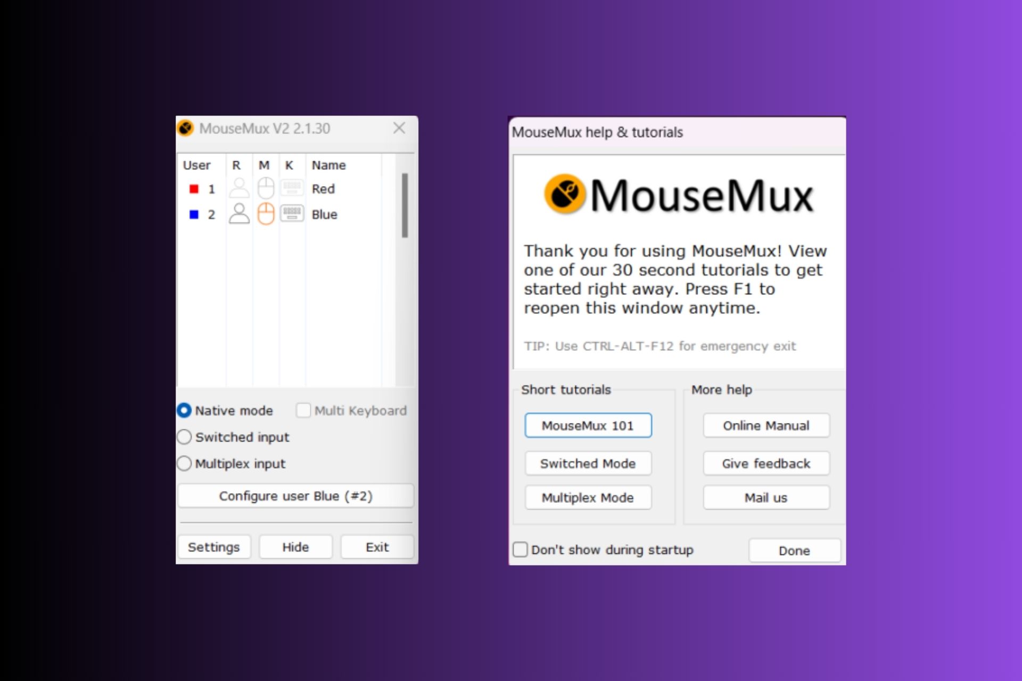Screen dimensions: 1022x681
Task: Open the Online Manual
Action: 766,425
